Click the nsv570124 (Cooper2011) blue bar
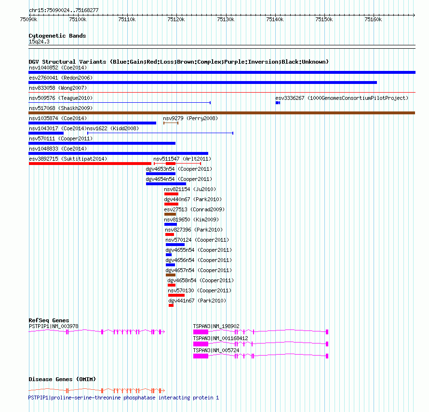 click(x=175, y=245)
